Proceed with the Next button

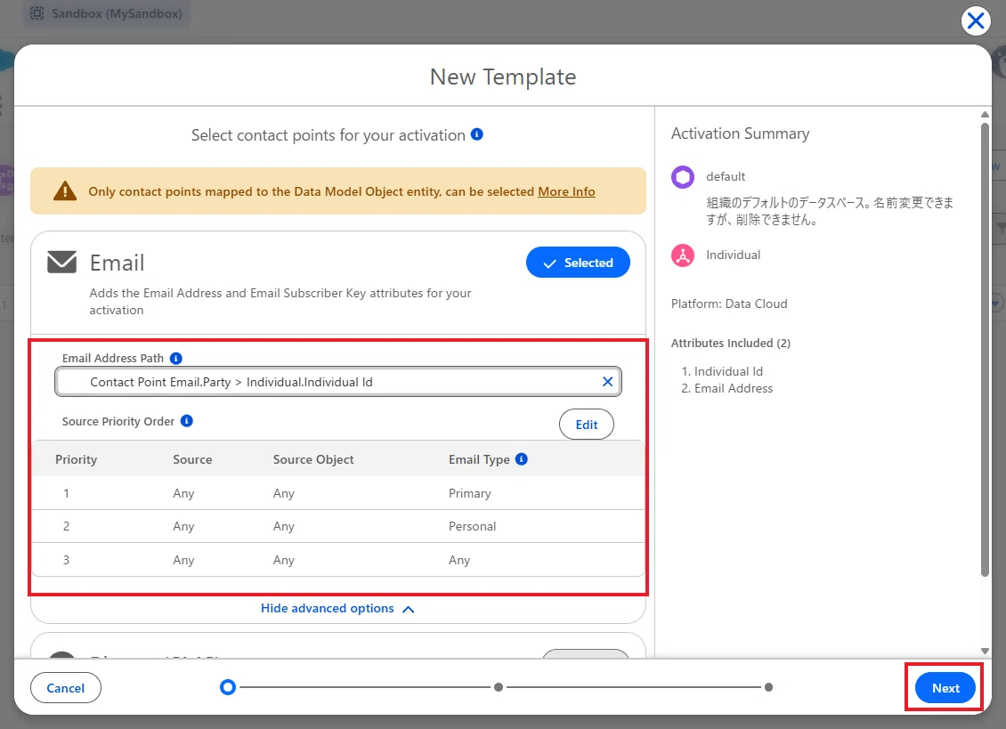pos(945,688)
